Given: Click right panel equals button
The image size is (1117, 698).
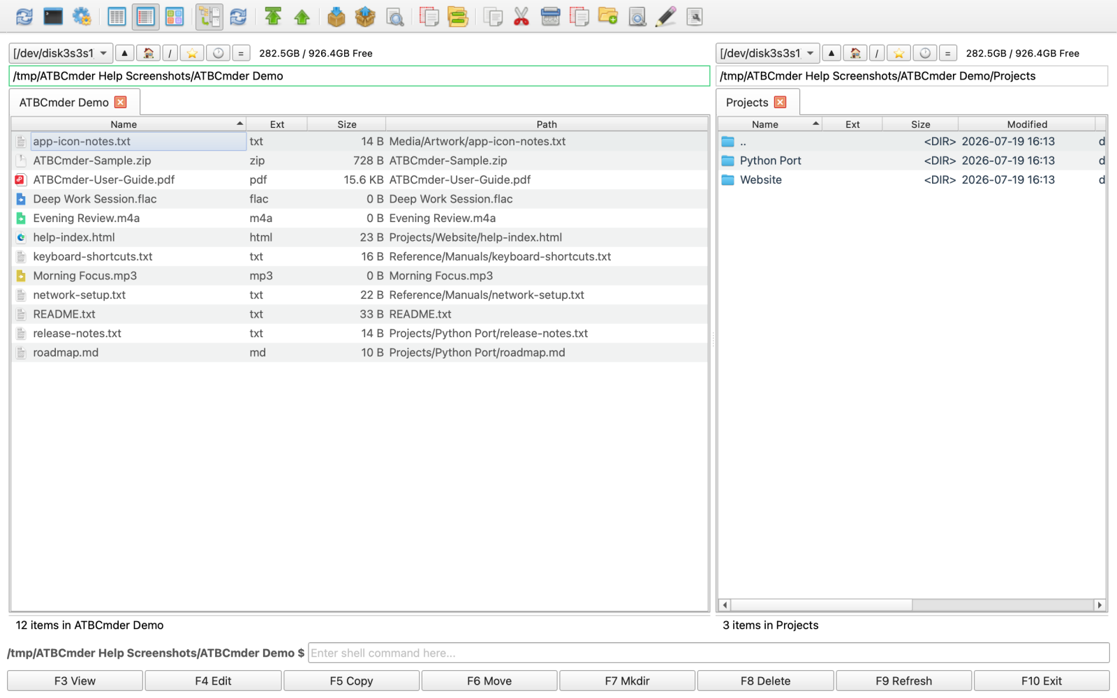Looking at the screenshot, I should click(x=947, y=53).
